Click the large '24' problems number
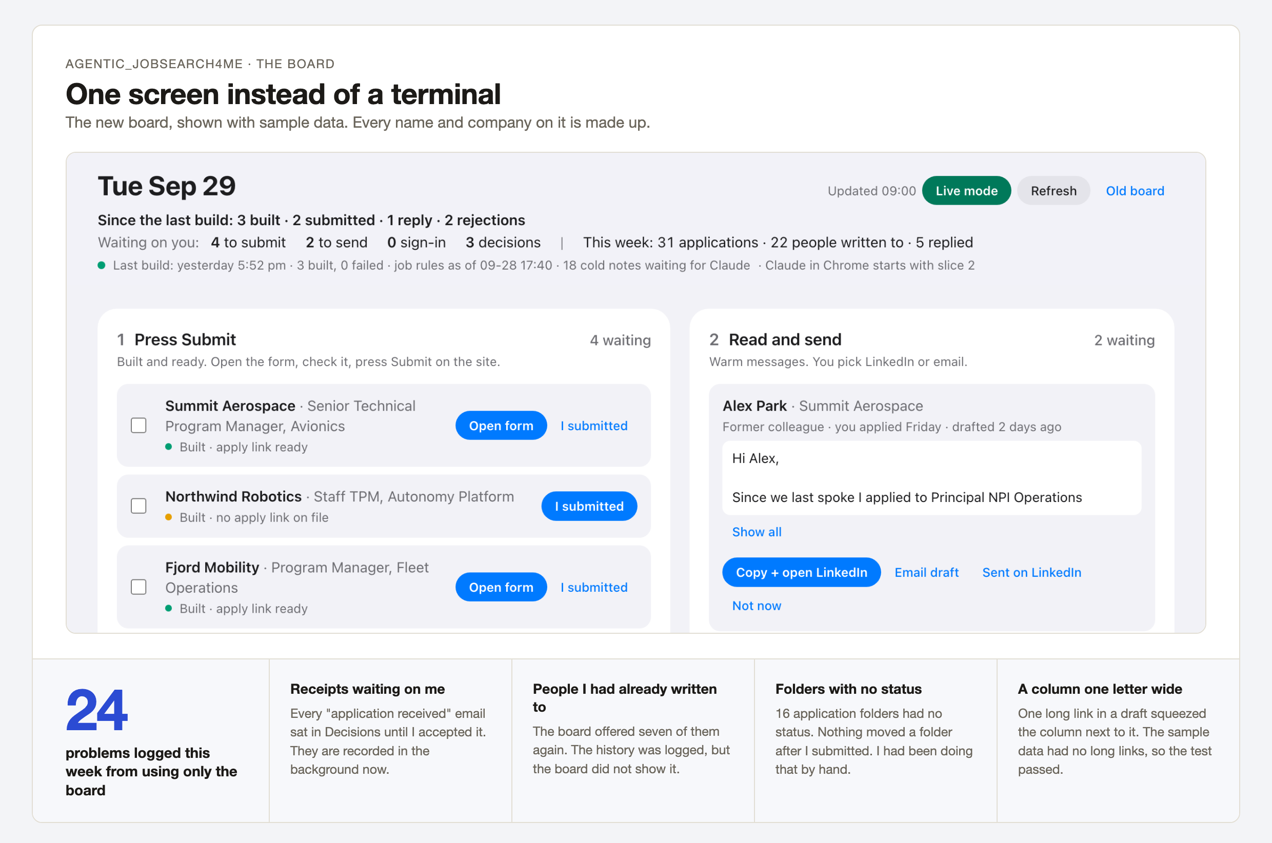Screen dimensions: 1272x843 97,710
